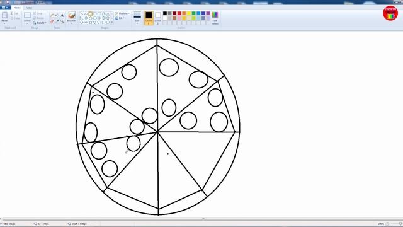Pick the black color swatch
Viewport: 403px width, 227px height.
pos(165,13)
